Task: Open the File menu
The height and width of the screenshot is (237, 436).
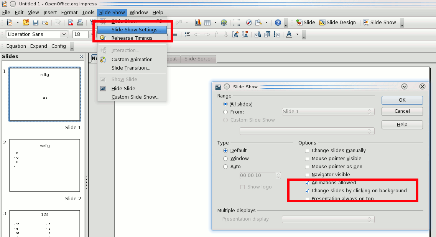Action: tap(6, 13)
